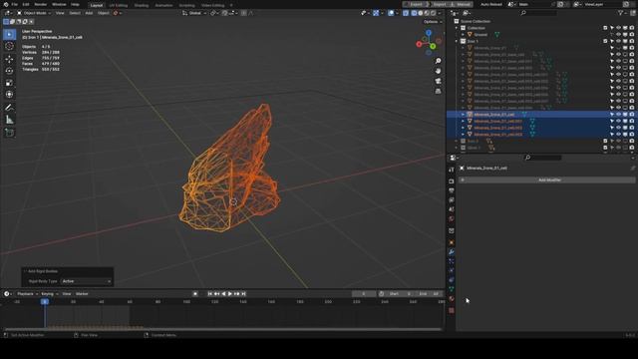
Task: Click the Add Modifier button
Action: pyautogui.click(x=547, y=179)
